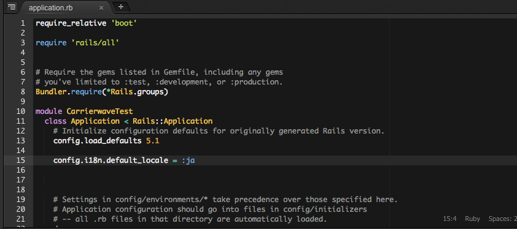Viewport: 517px width, 229px height.
Task: Click line number 8 in gutter
Action: coord(23,92)
